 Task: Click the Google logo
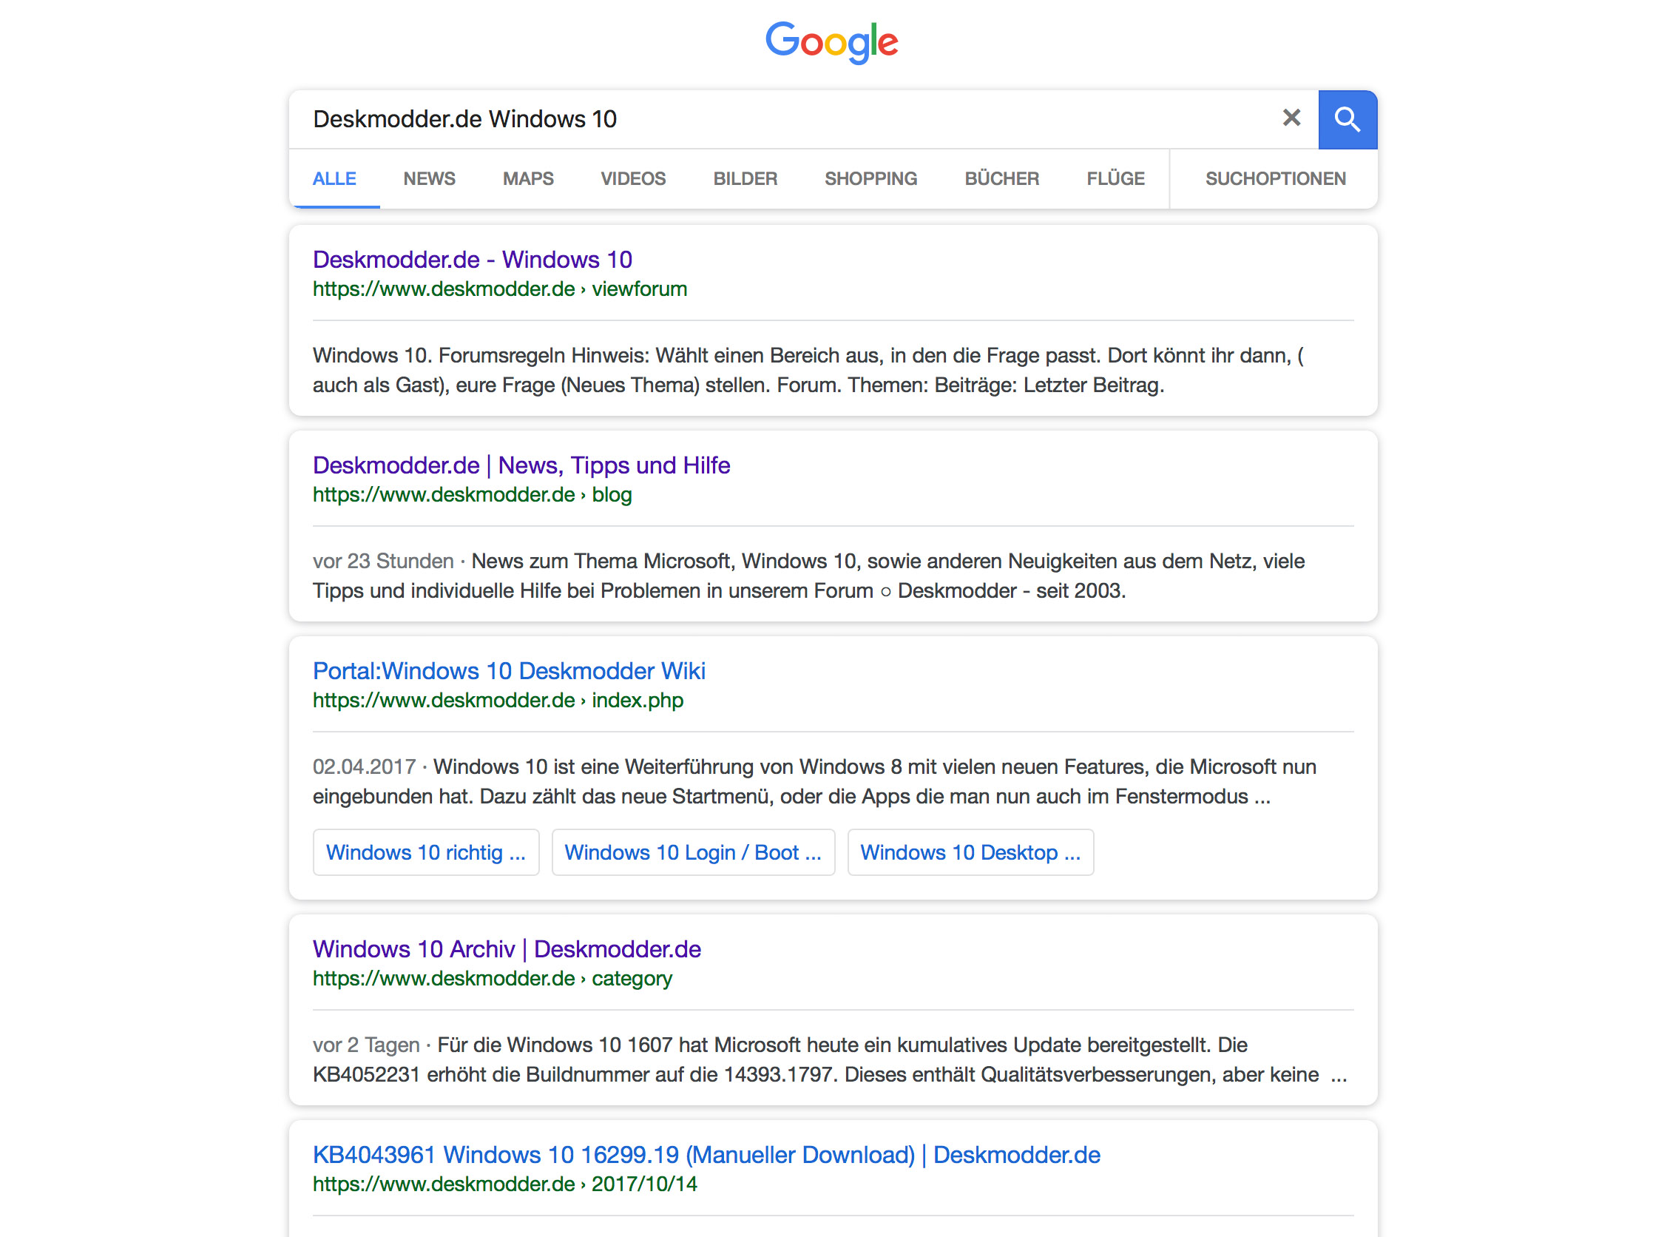pyautogui.click(x=831, y=42)
